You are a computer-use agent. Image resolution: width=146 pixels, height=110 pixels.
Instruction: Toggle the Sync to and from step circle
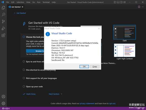24,61
